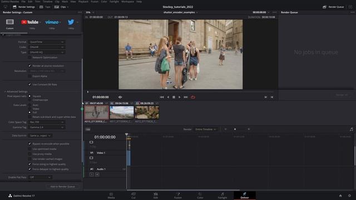Toggle the Render Settings panel button
The width and height of the screenshot is (356, 200).
click(x=24, y=7)
